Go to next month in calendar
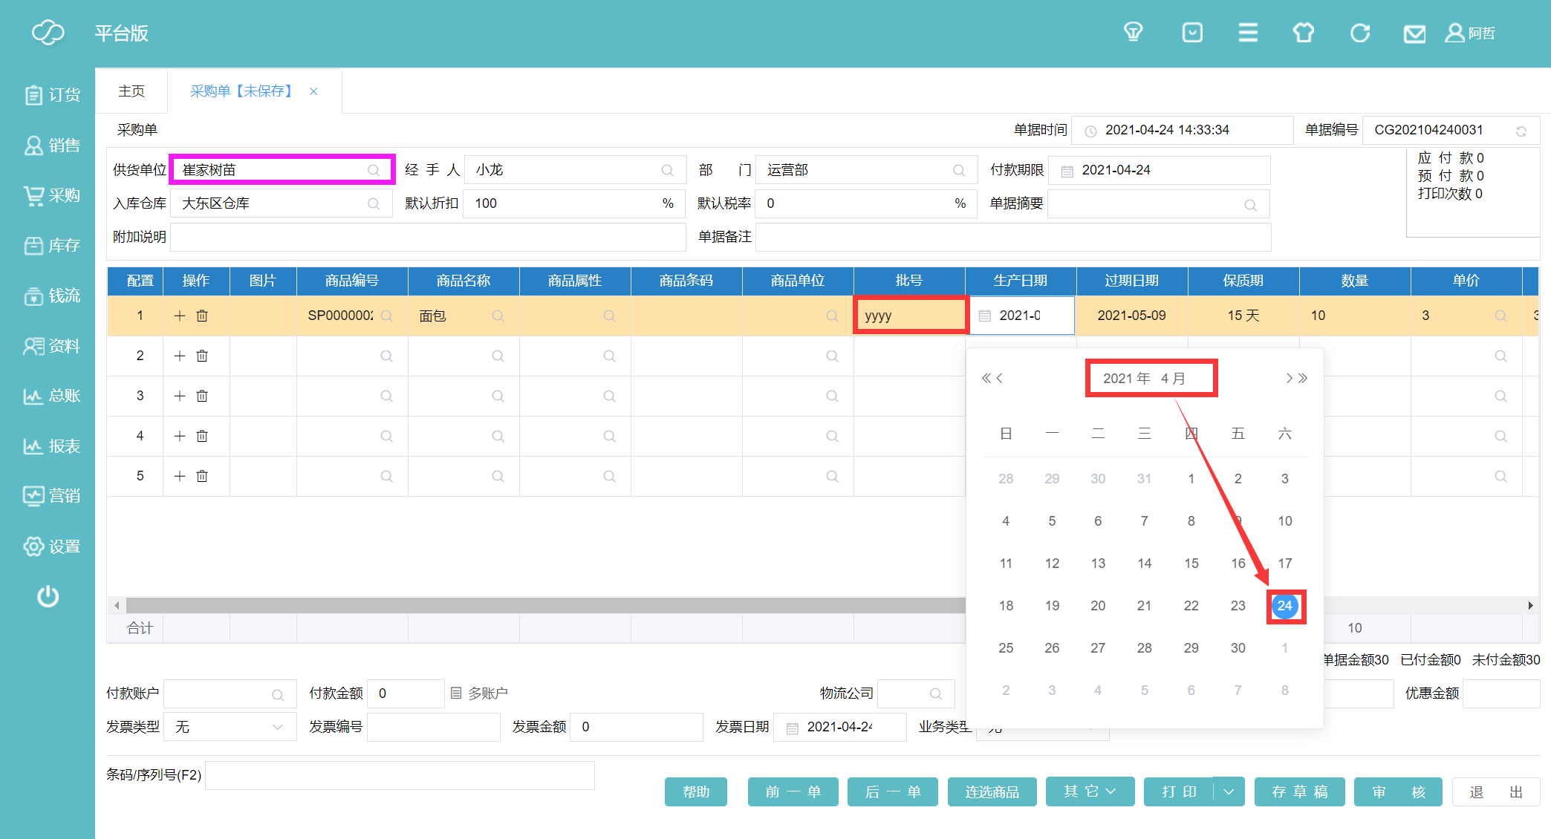The image size is (1551, 839). [1290, 378]
